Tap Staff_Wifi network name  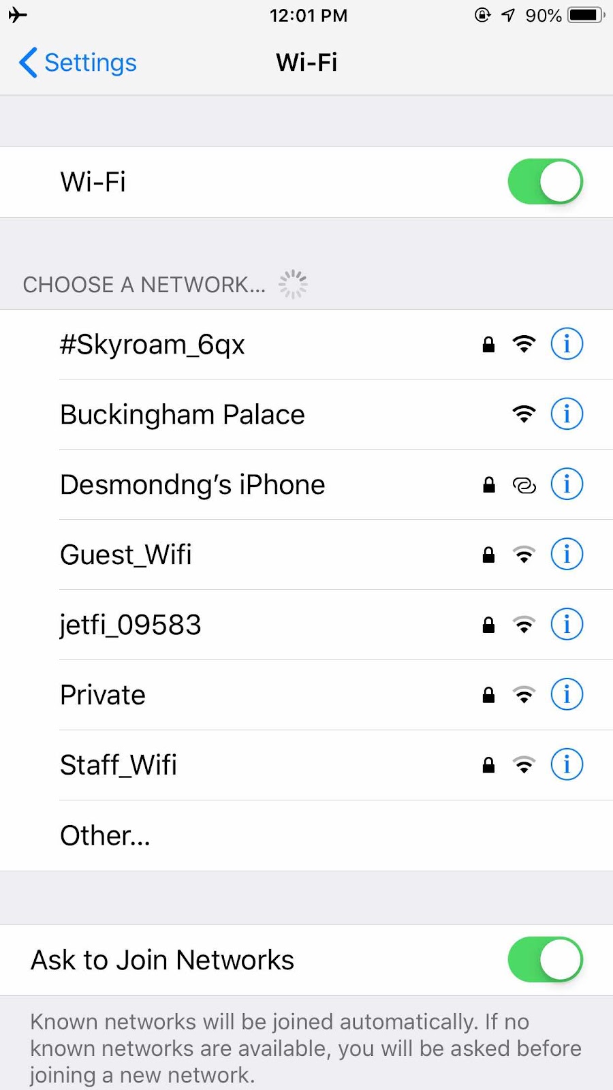point(119,765)
